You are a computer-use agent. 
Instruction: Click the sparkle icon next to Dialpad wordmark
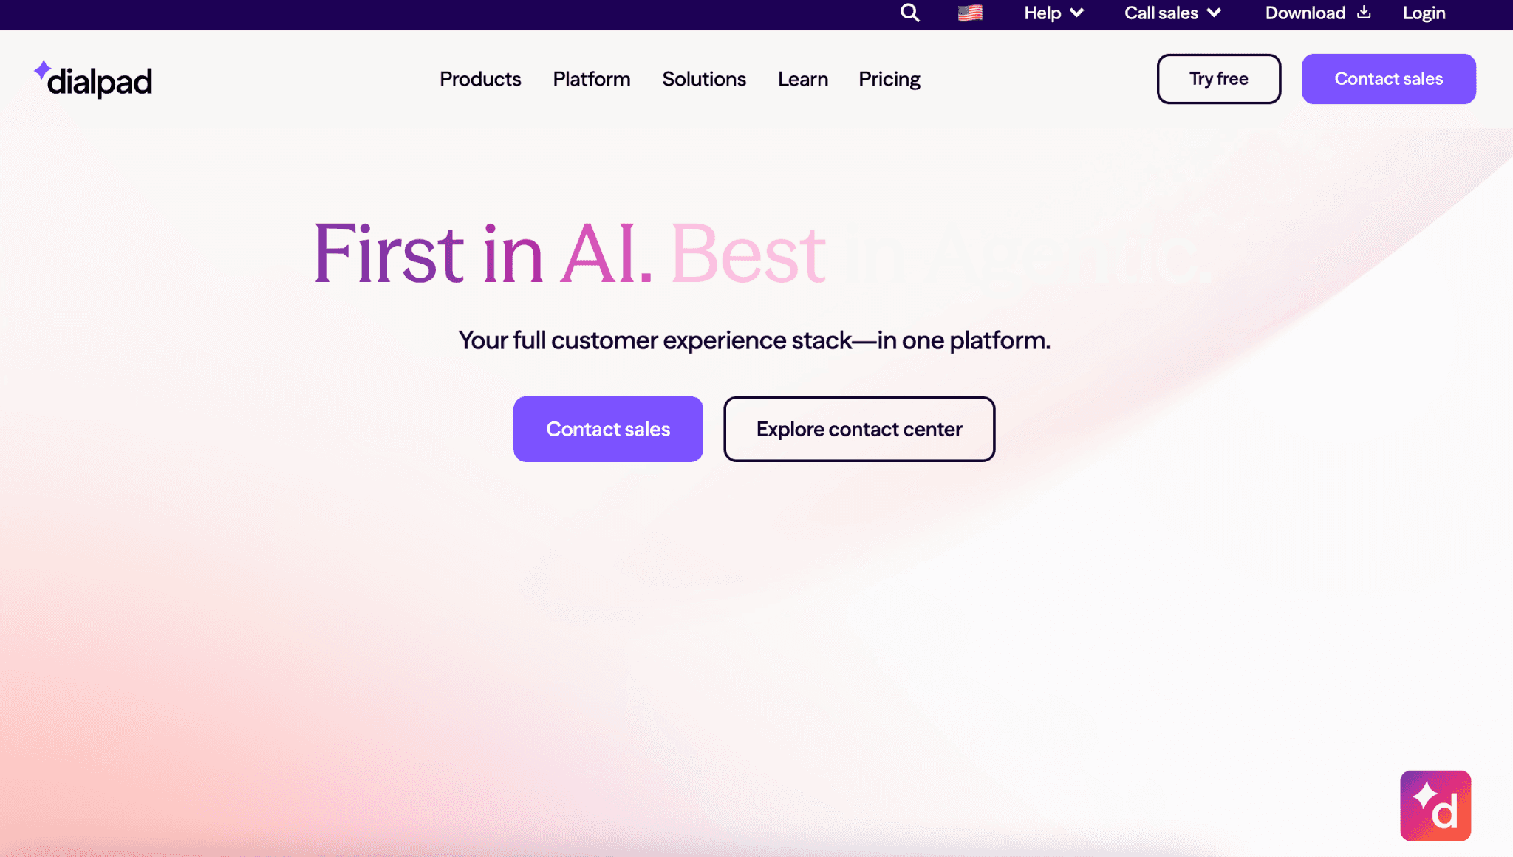[x=44, y=69]
